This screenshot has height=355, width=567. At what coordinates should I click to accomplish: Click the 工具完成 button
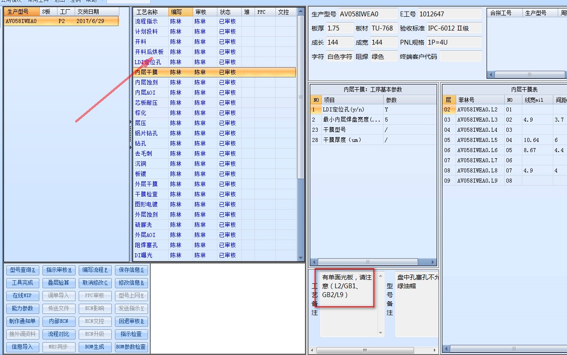(x=23, y=283)
